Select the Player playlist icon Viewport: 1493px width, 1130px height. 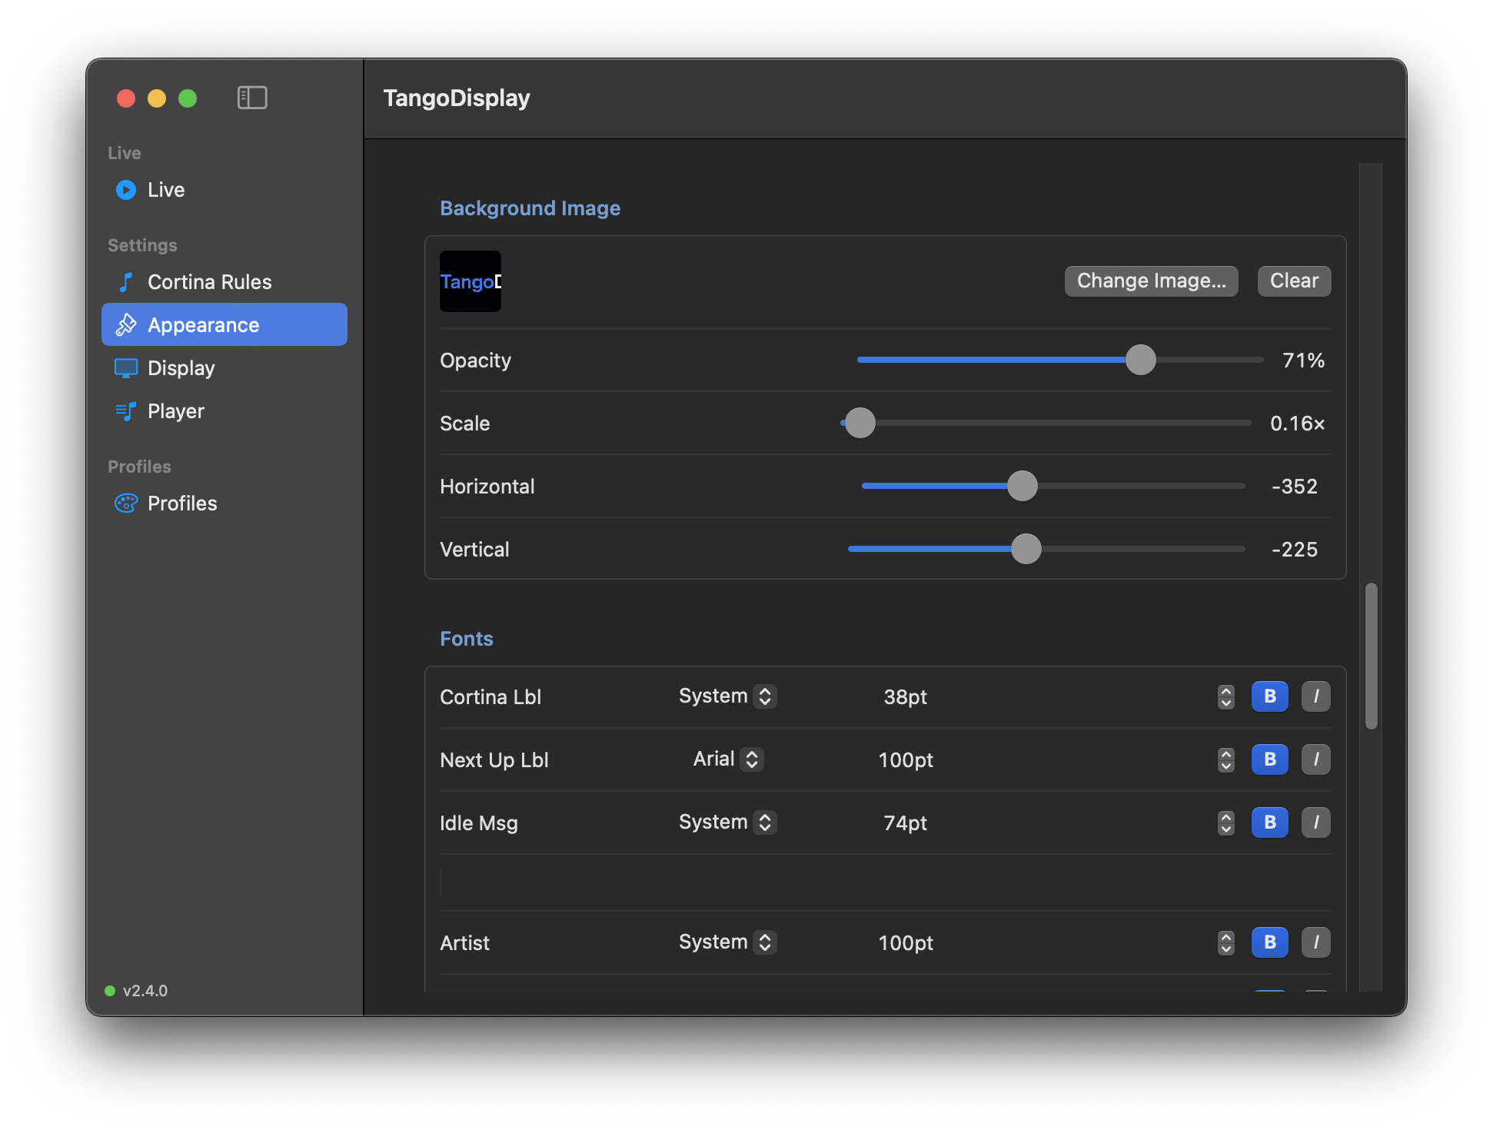126,411
